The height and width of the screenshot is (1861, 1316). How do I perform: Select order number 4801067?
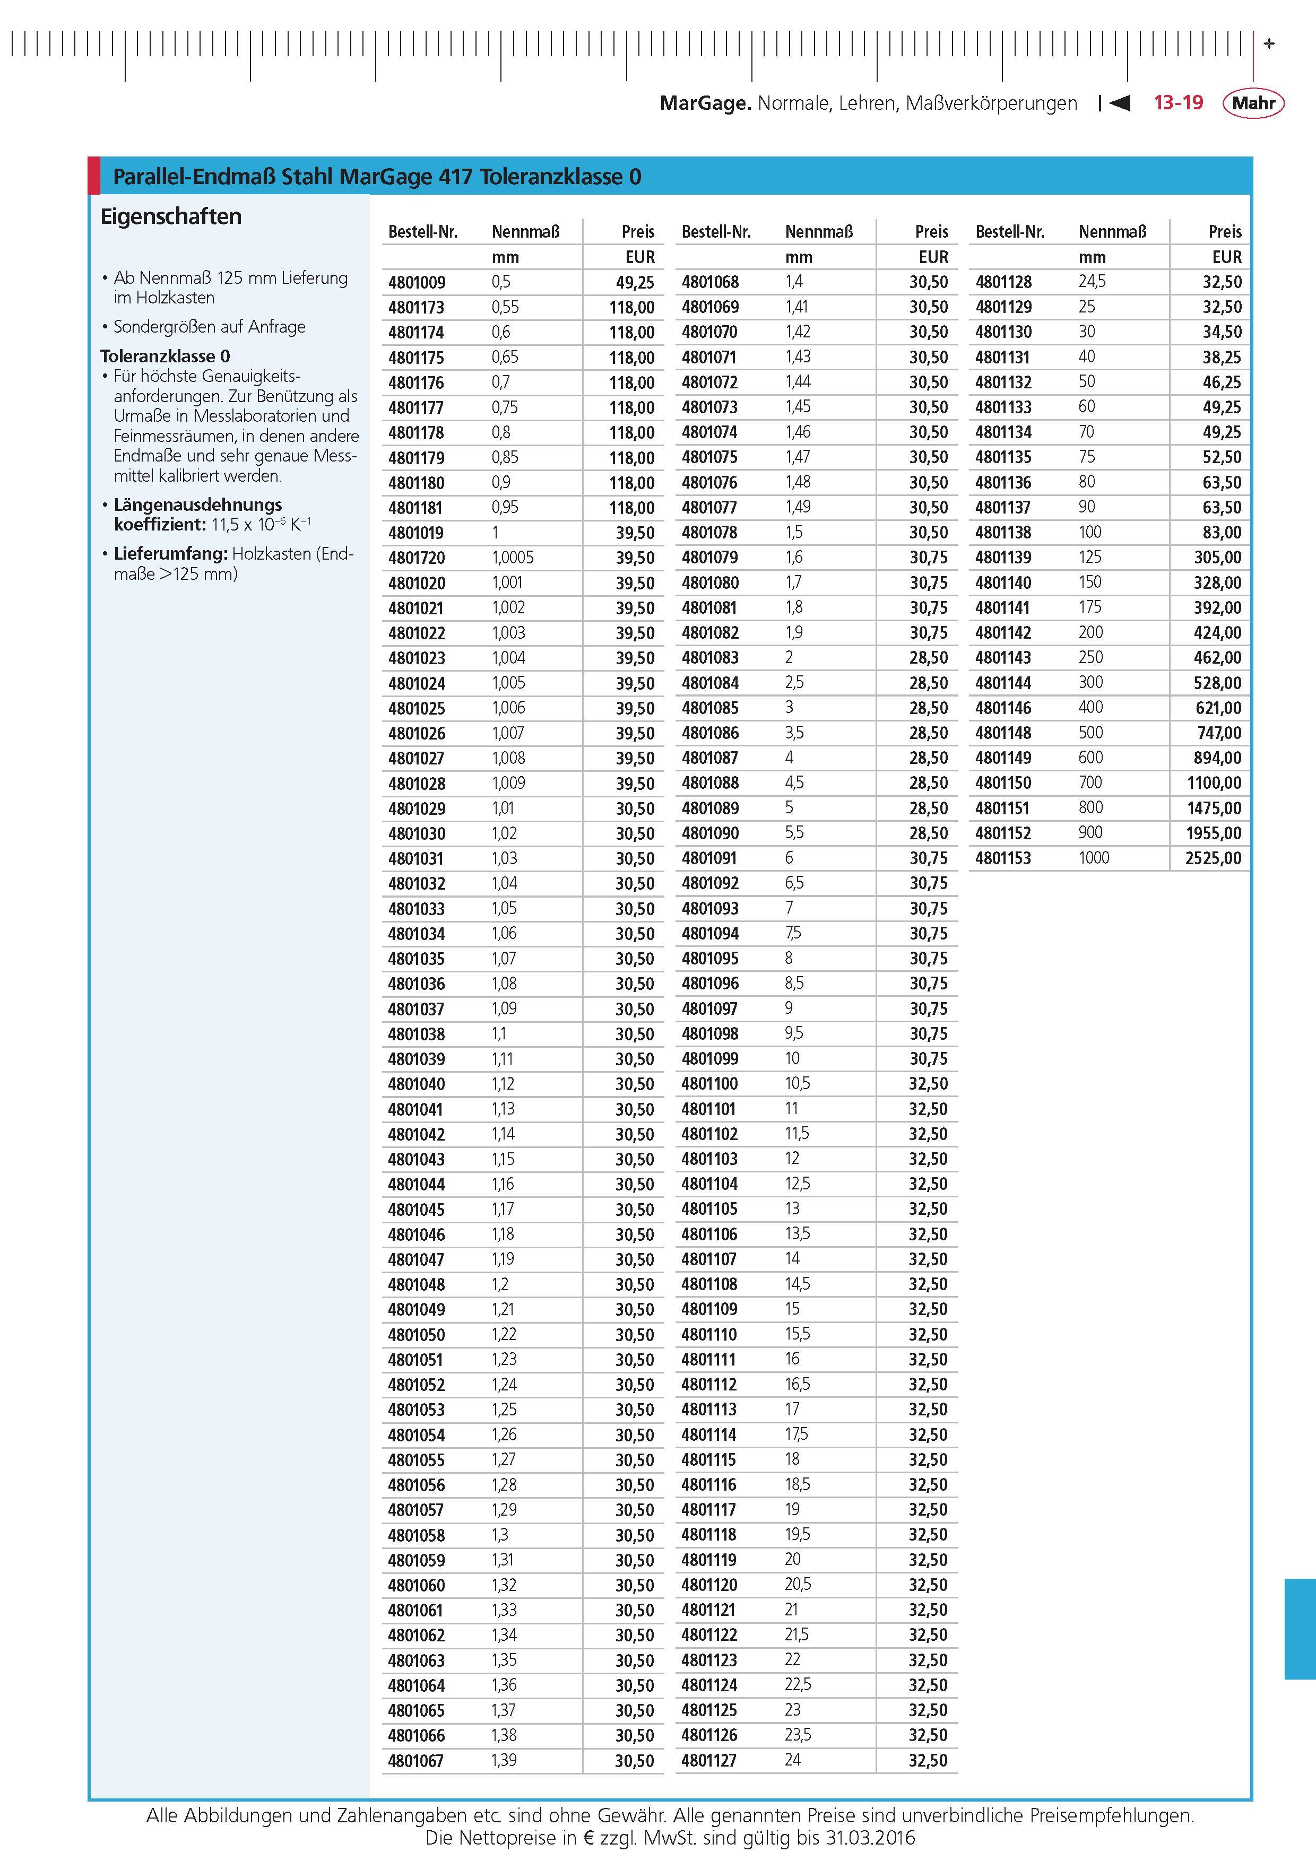pos(417,1761)
